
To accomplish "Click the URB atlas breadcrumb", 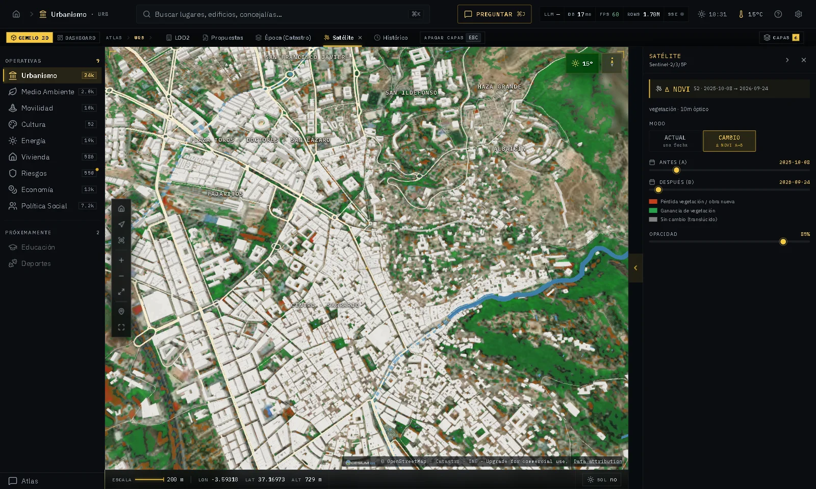I will click(x=139, y=38).
